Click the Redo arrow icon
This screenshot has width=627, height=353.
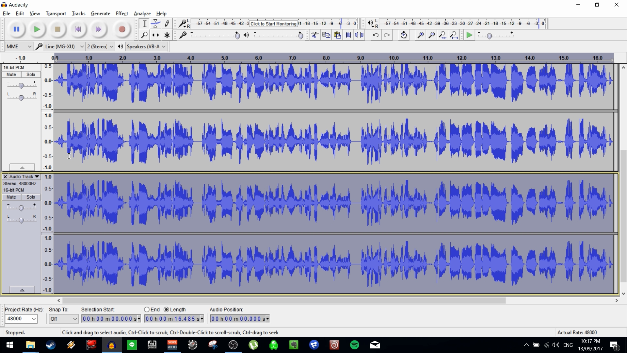(x=387, y=35)
